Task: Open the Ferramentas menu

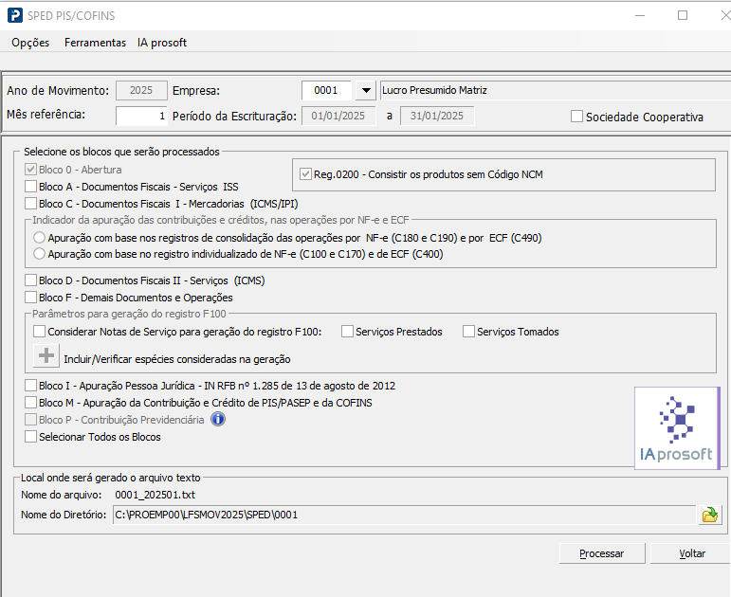Action: [95, 43]
